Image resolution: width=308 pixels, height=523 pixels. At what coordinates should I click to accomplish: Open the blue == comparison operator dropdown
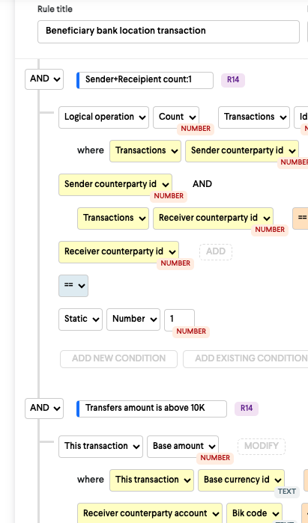tap(73, 286)
